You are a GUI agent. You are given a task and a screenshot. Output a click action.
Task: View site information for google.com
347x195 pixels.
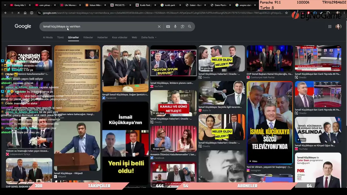tap(40, 13)
